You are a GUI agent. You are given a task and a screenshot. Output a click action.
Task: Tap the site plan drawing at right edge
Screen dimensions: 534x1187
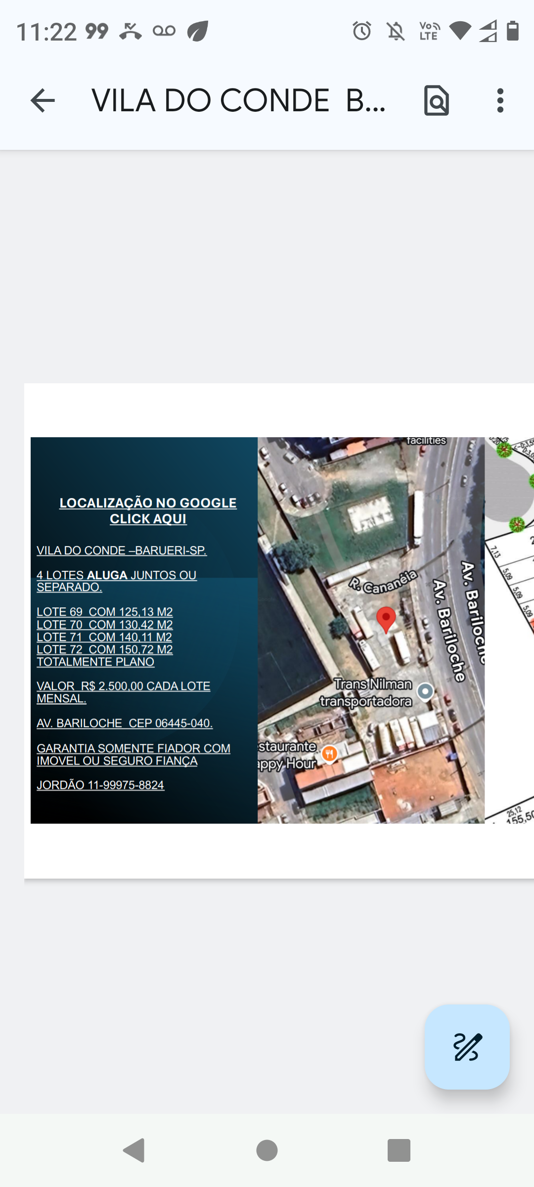tap(510, 628)
